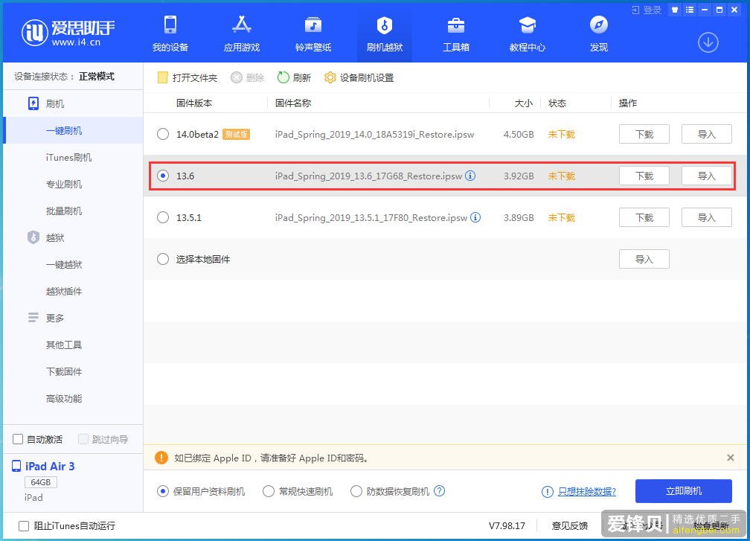Sort by 固件版本 column header
Image resolution: width=750 pixels, height=541 pixels.
click(194, 103)
